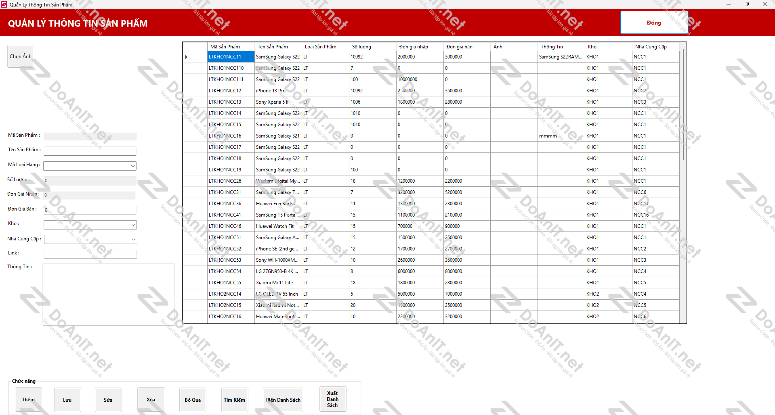Click the Loại Sản Phẩm column header
Viewport: 775px width, 415px height.
[326, 47]
